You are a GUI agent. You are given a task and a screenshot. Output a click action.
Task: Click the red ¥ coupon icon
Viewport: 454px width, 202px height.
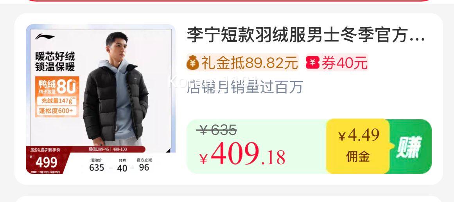(313, 62)
